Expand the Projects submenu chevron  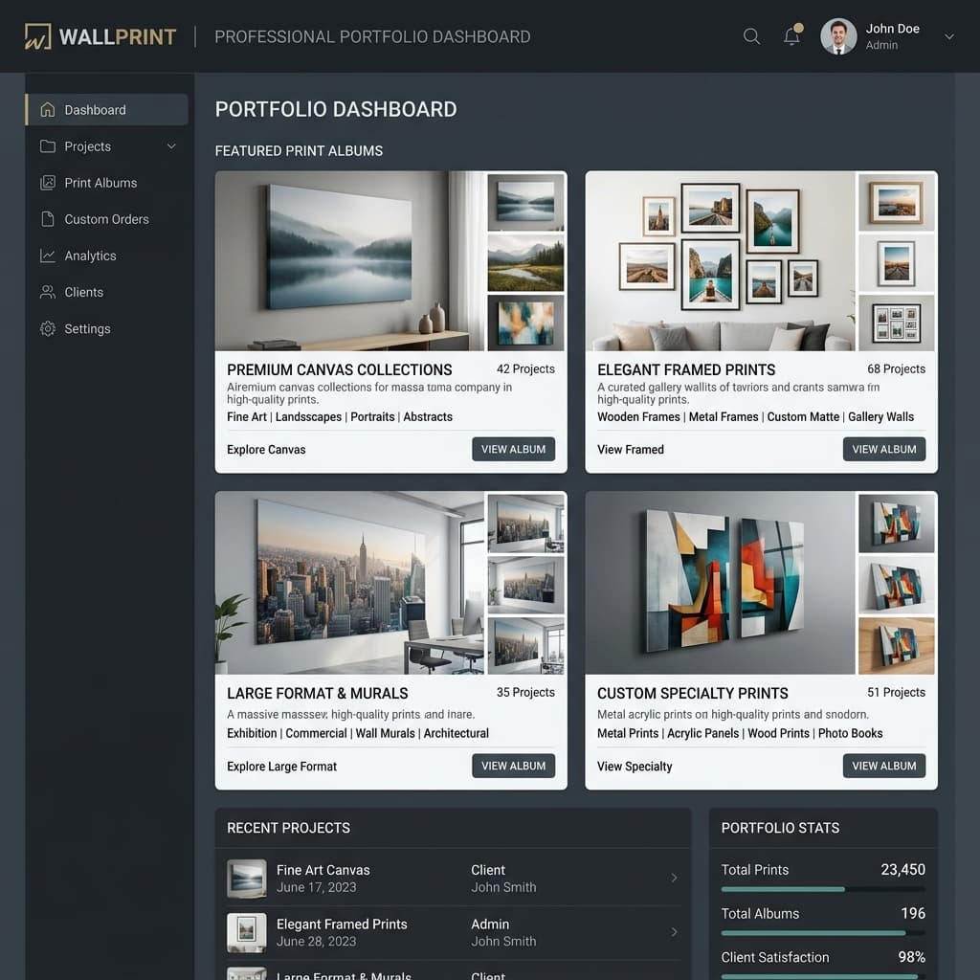click(x=171, y=146)
